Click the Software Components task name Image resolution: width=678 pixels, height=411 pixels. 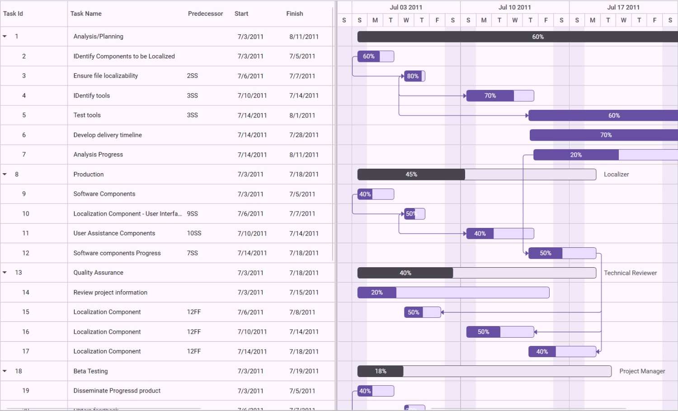pyautogui.click(x=104, y=194)
